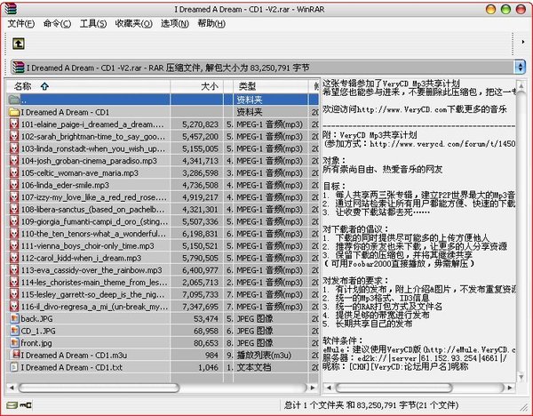
Task: Click the CD_1.JPG image file icon
Action: pyautogui.click(x=14, y=331)
